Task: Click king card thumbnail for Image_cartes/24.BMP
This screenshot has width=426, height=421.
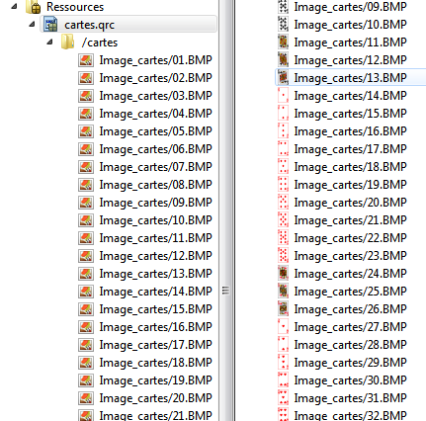Action: (x=283, y=274)
